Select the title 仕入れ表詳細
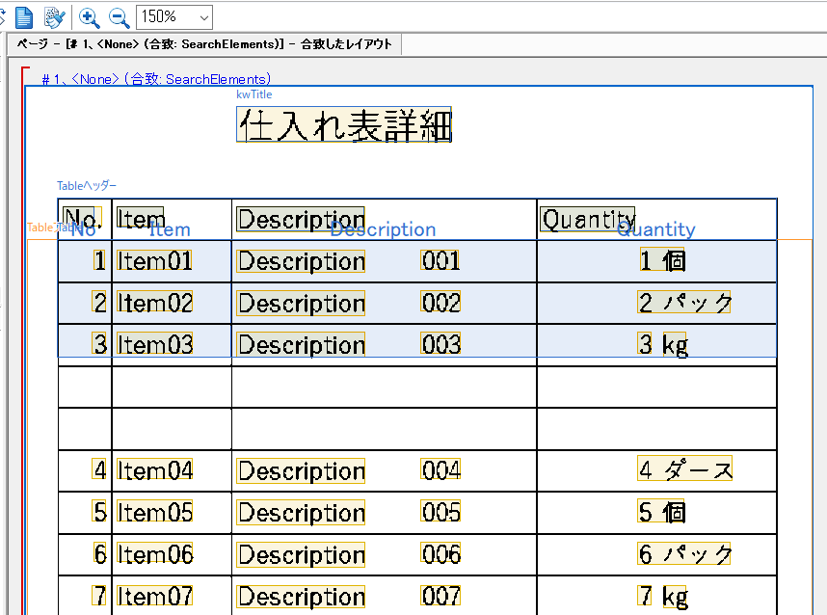 344,125
